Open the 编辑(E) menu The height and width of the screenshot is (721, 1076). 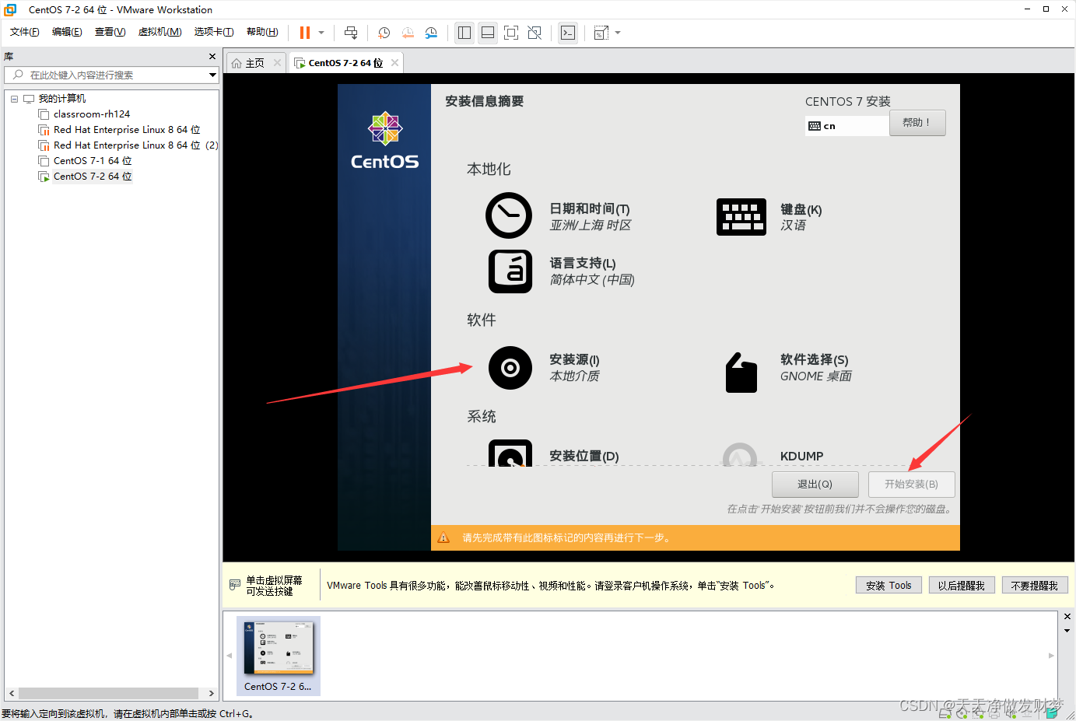tap(67, 32)
